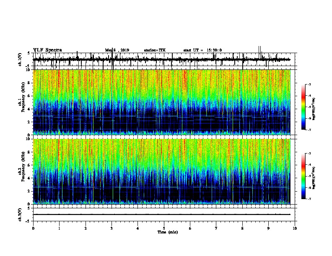
Task: Click the ch.1 "Frequency (kHz)" axis label
Action: [23, 97]
